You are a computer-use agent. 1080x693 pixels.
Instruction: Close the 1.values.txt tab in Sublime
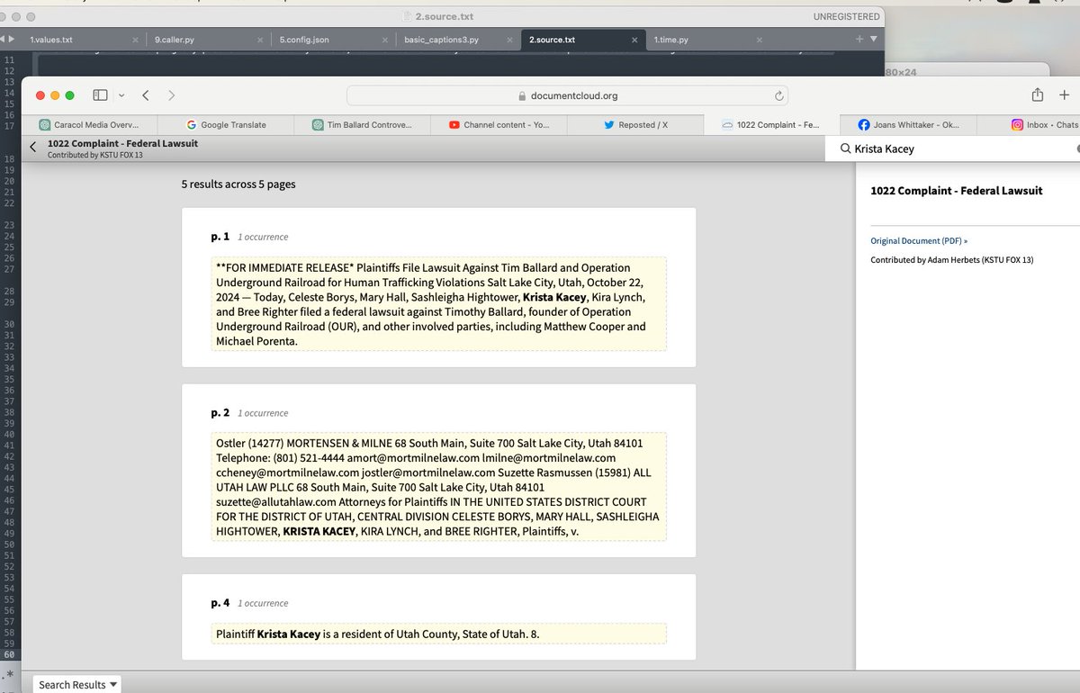tap(134, 40)
